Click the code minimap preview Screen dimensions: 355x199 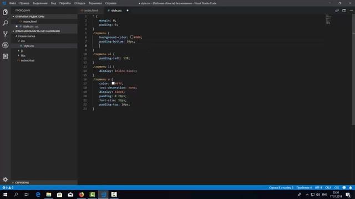coord(328,19)
